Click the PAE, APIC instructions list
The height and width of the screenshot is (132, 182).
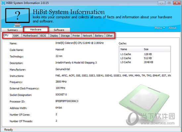click(x=113, y=75)
